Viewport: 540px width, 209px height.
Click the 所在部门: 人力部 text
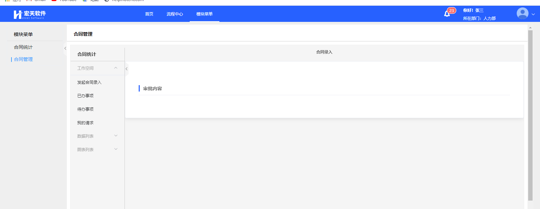(x=479, y=19)
